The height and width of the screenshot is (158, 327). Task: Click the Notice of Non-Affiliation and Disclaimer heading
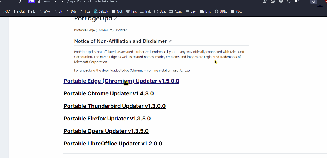[120, 41]
